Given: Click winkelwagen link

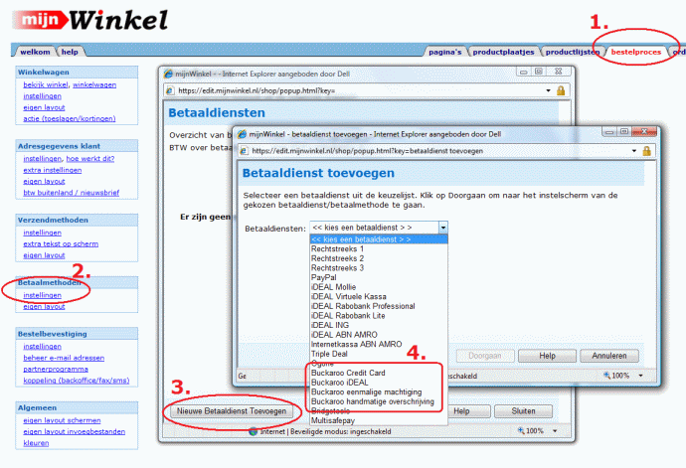Looking at the screenshot, I should point(94,84).
